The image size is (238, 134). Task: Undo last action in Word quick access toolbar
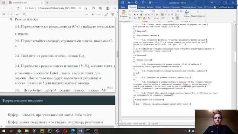(x=129, y=3)
